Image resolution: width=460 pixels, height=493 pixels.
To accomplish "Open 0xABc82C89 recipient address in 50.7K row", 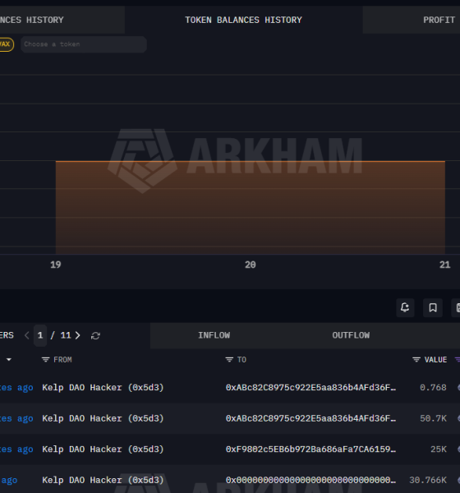I will click(x=310, y=418).
